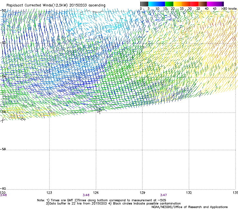
Task: Click the '132' longitude axis label
Action: pyautogui.click(x=189, y=193)
